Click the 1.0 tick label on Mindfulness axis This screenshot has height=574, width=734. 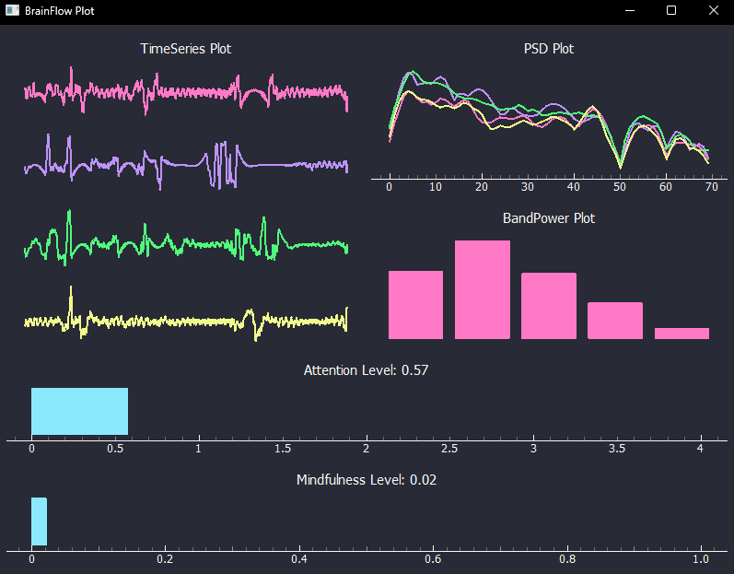[x=701, y=559]
